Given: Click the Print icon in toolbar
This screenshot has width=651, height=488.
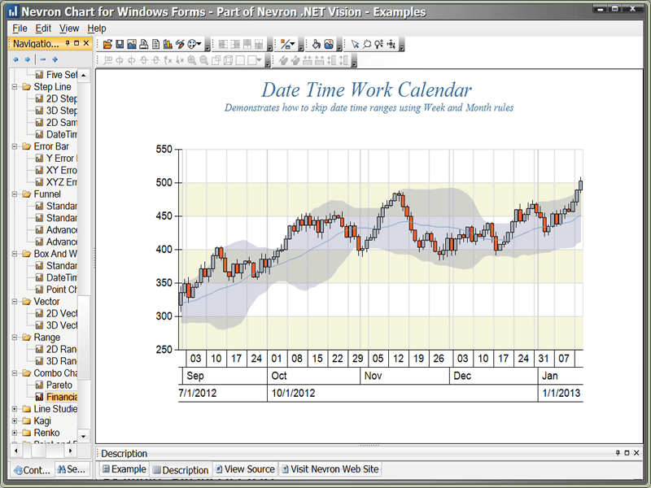Looking at the screenshot, I should tap(143, 44).
